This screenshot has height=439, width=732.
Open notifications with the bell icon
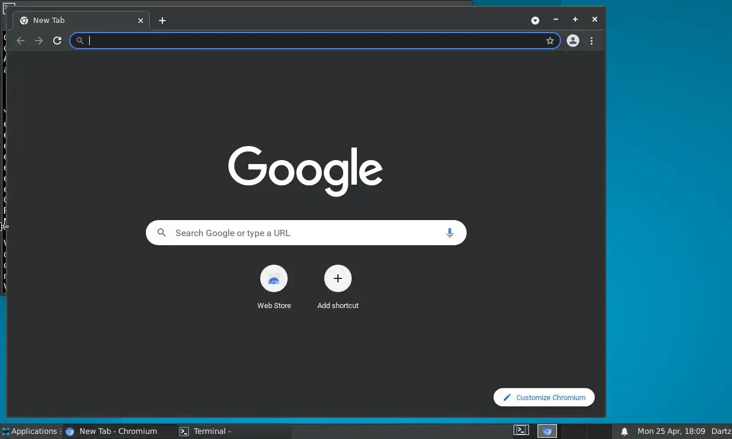coord(624,431)
